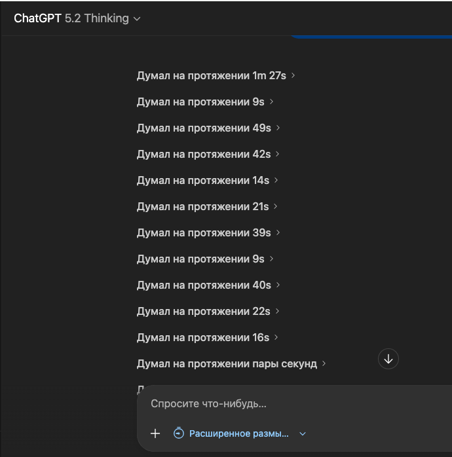This screenshot has height=457, width=452.
Task: Expand the first Думал на протяжении 9s
Action: click(x=200, y=101)
